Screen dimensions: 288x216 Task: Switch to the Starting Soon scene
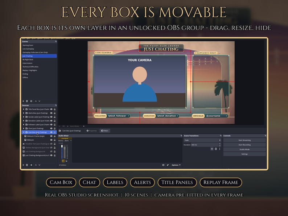[x=39, y=45]
